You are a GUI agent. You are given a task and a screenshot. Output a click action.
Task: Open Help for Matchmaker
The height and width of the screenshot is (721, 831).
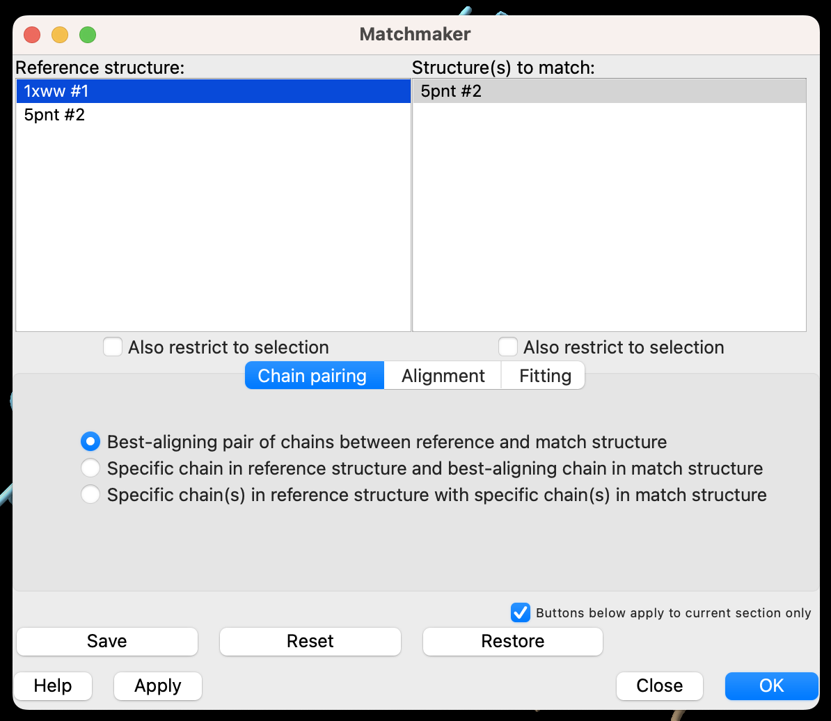tap(53, 686)
